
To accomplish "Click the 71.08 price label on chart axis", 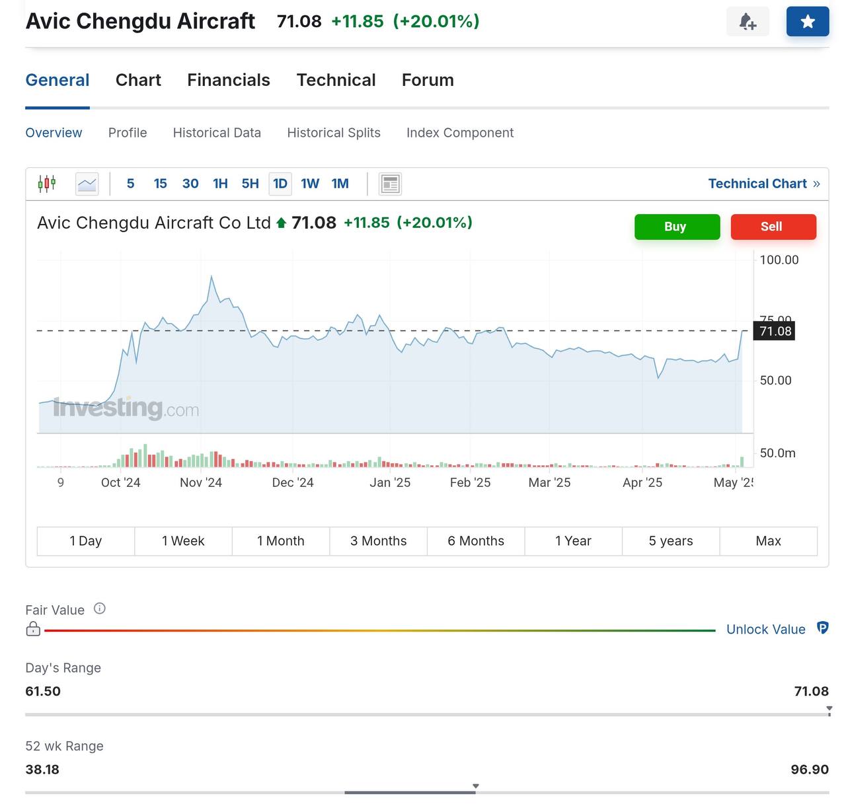I will coord(775,331).
